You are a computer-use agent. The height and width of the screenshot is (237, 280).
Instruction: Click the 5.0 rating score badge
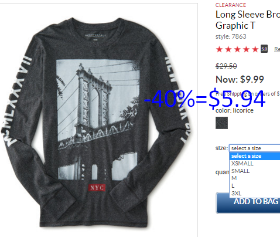(264, 49)
